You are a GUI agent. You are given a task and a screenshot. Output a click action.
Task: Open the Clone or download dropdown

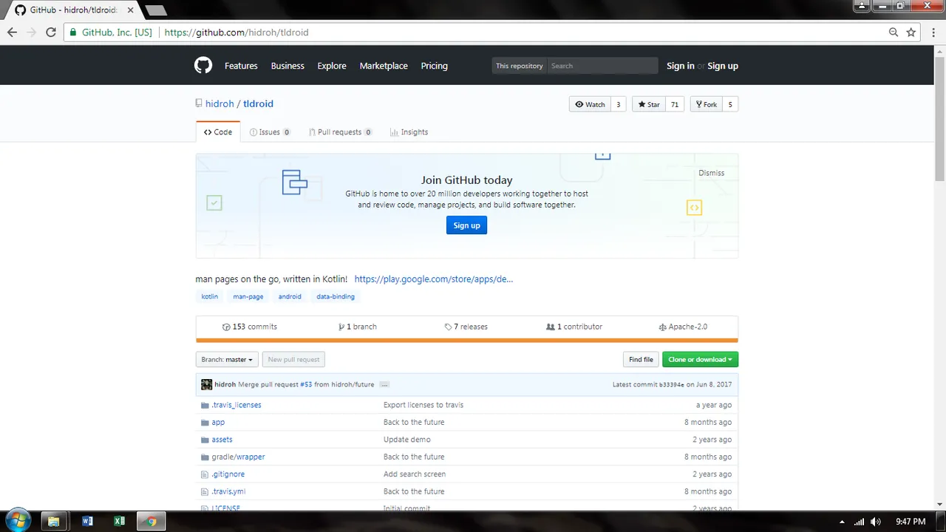[700, 360]
